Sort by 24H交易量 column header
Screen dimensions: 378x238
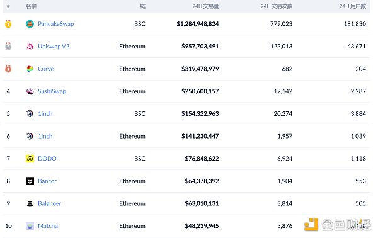tap(205, 6)
